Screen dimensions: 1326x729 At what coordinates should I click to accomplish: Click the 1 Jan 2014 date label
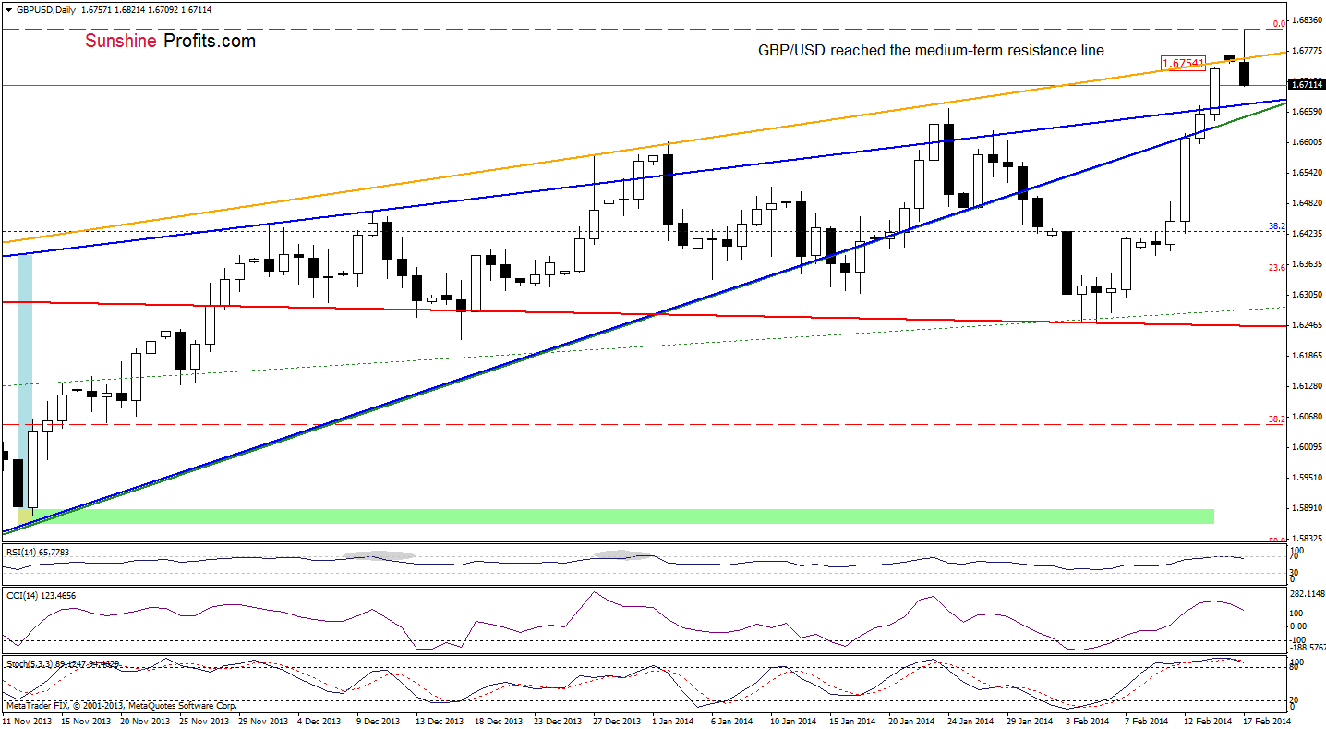pyautogui.click(x=672, y=720)
